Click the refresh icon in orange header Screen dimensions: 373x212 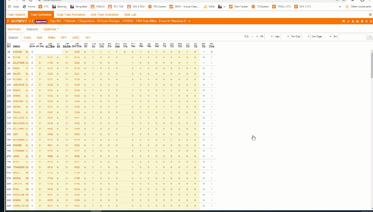click(366, 22)
